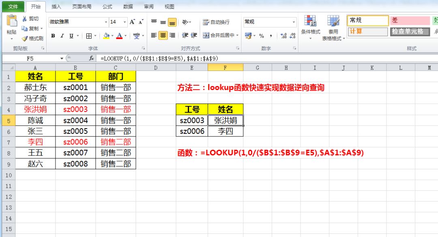Image resolution: width=438 pixels, height=237 pixels.
Task: Switch to the 视图 tab
Action: (x=169, y=7)
